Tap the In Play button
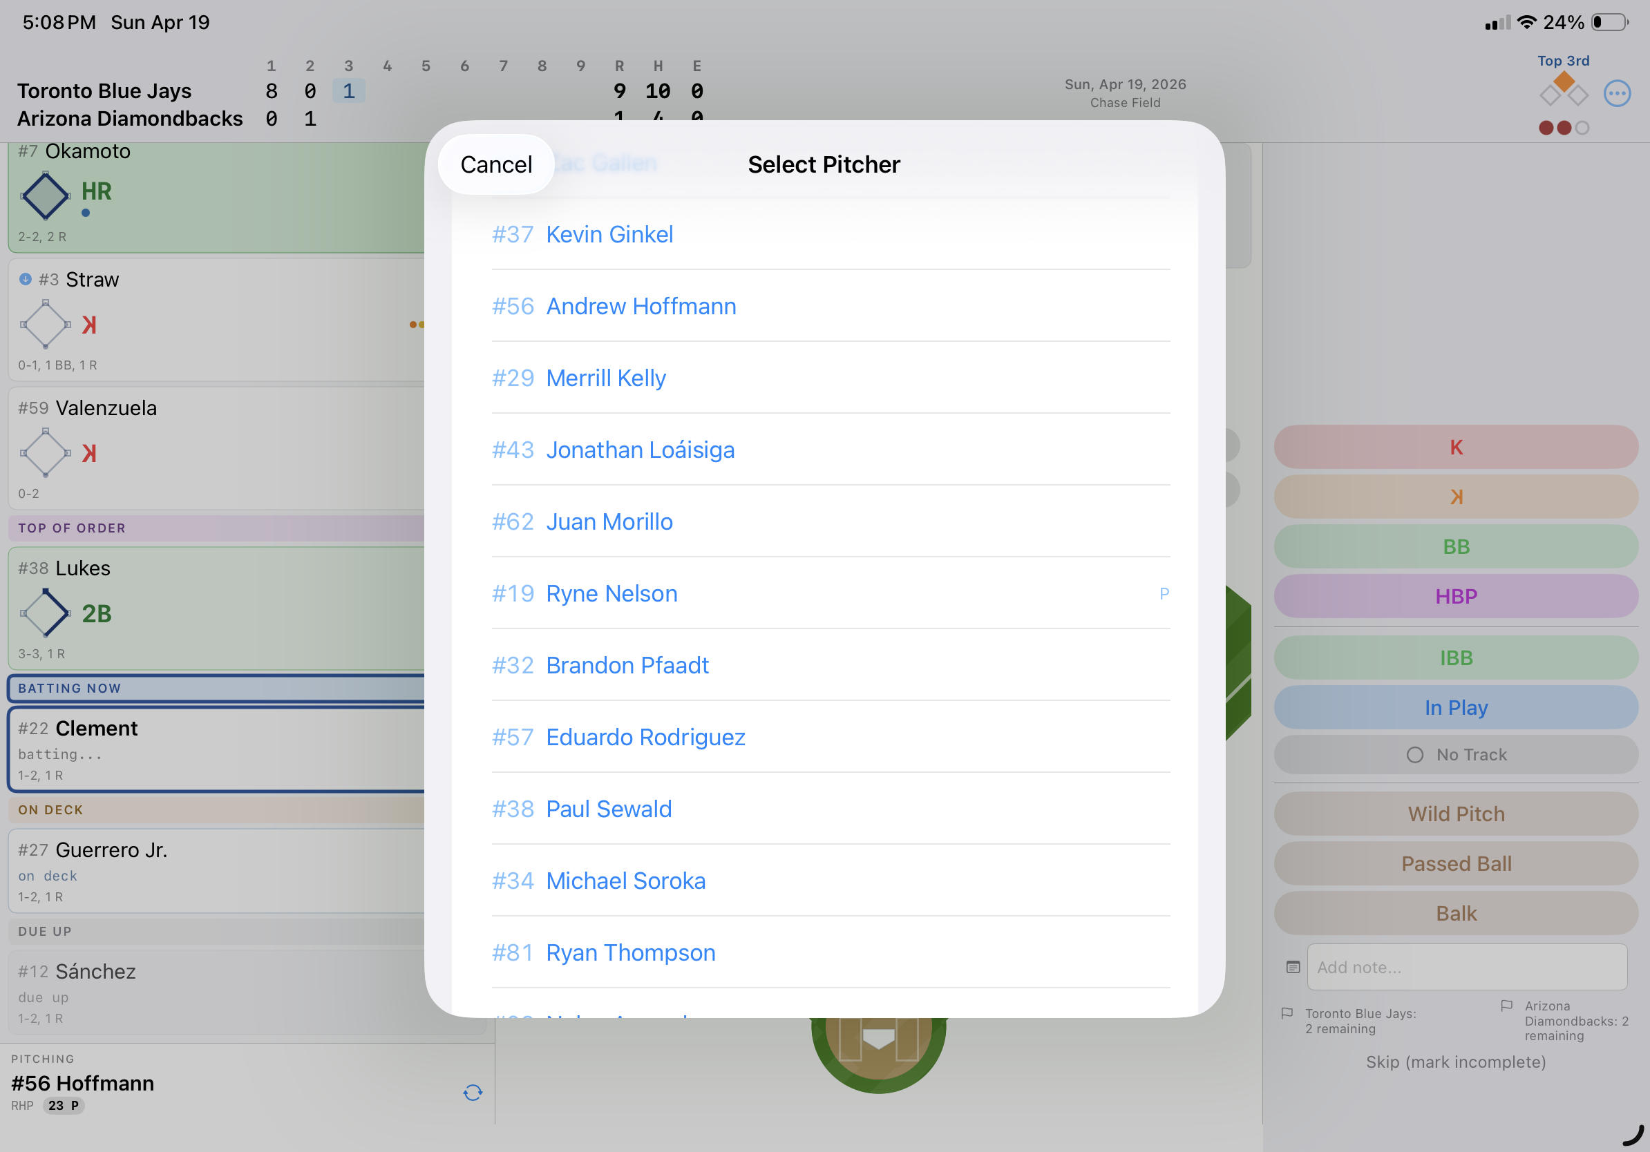The height and width of the screenshot is (1152, 1650). coord(1455,707)
